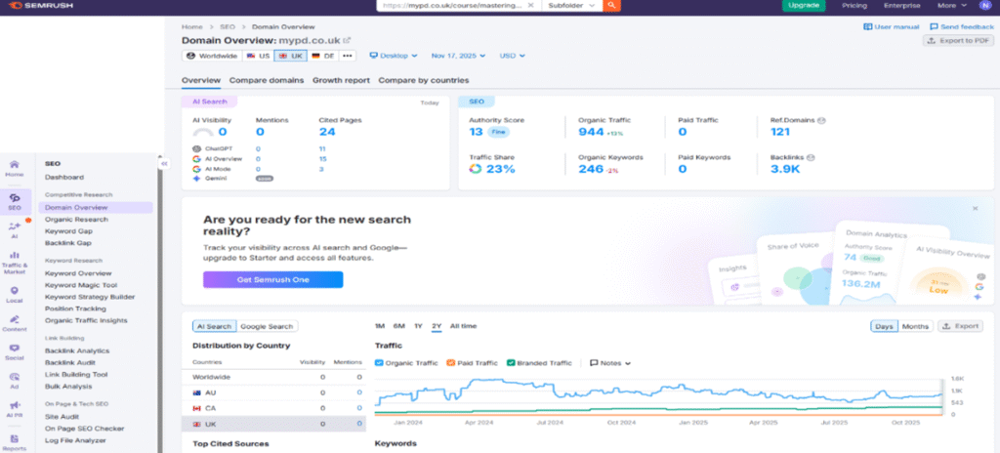The height and width of the screenshot is (453, 1000).
Task: Open the USD currency dropdown
Action: point(512,56)
